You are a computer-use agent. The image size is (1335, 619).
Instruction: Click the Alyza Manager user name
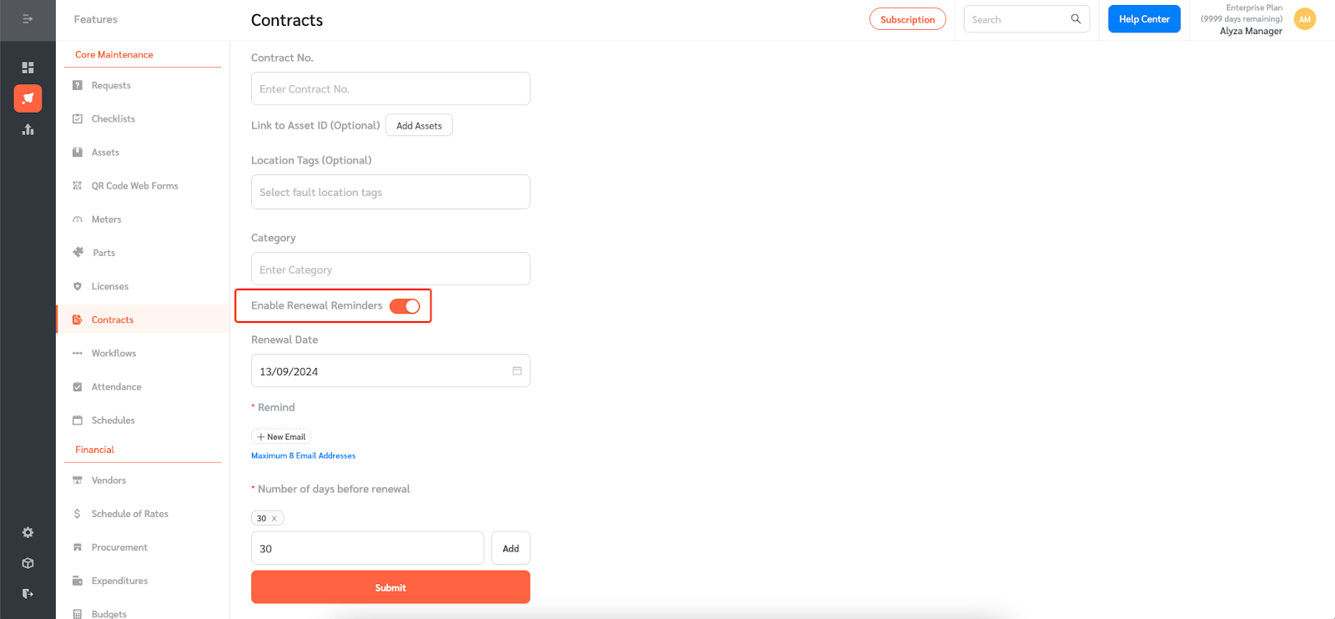pos(1251,31)
